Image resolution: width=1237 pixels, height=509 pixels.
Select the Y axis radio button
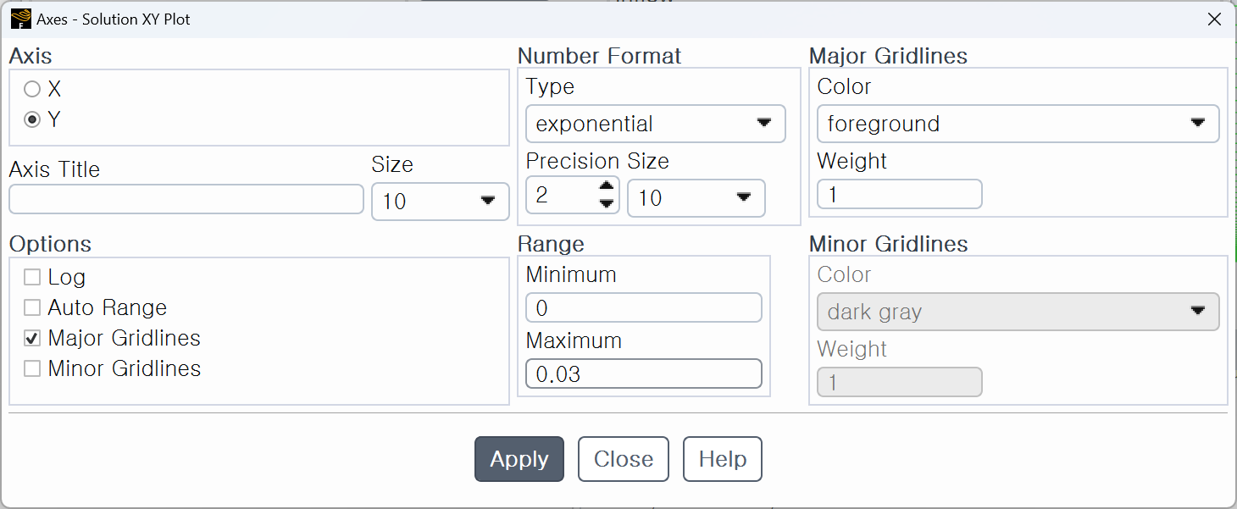32,120
